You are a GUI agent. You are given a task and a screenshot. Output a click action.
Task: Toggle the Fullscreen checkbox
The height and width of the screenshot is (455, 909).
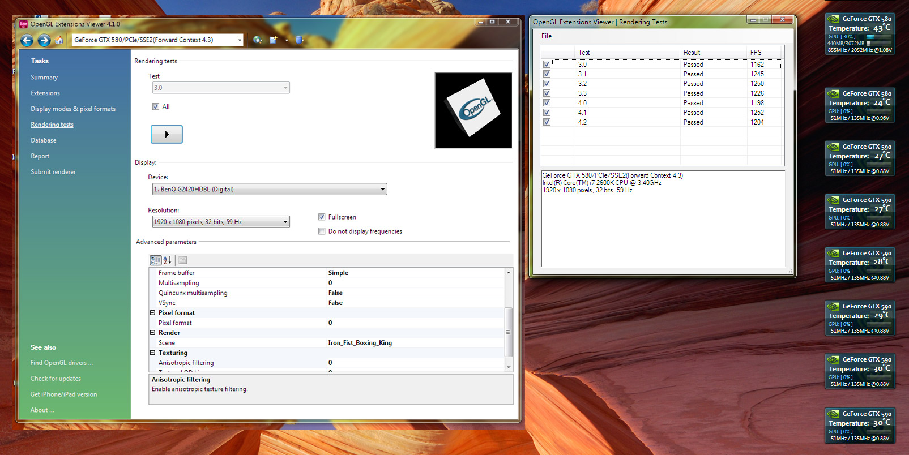pos(322,217)
